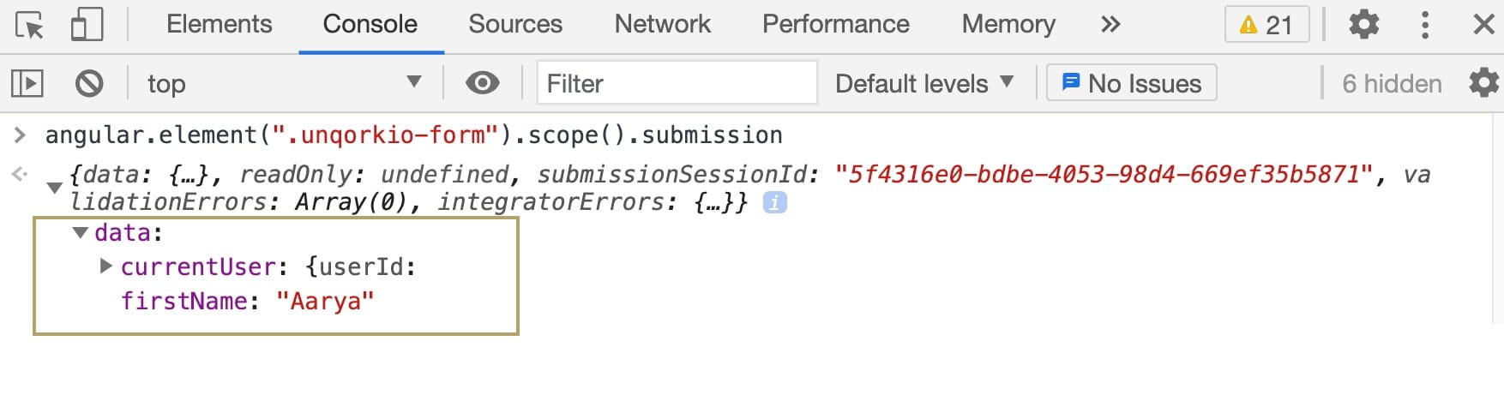1504x401 pixels.
Task: Click the No Issues button
Action: click(x=1131, y=83)
